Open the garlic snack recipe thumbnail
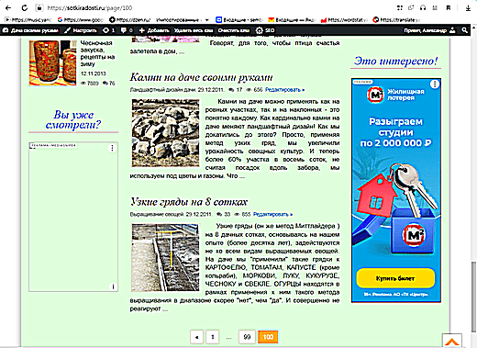477x348 pixels. pyautogui.click(x=52, y=62)
